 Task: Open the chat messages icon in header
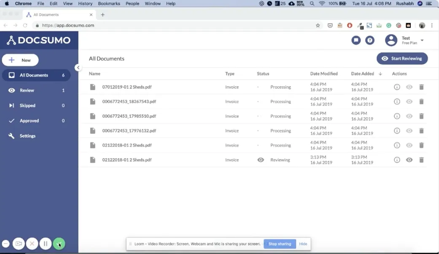(356, 40)
